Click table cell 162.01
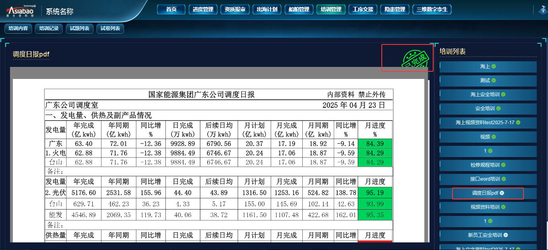The image size is (548, 250). click(x=346, y=215)
